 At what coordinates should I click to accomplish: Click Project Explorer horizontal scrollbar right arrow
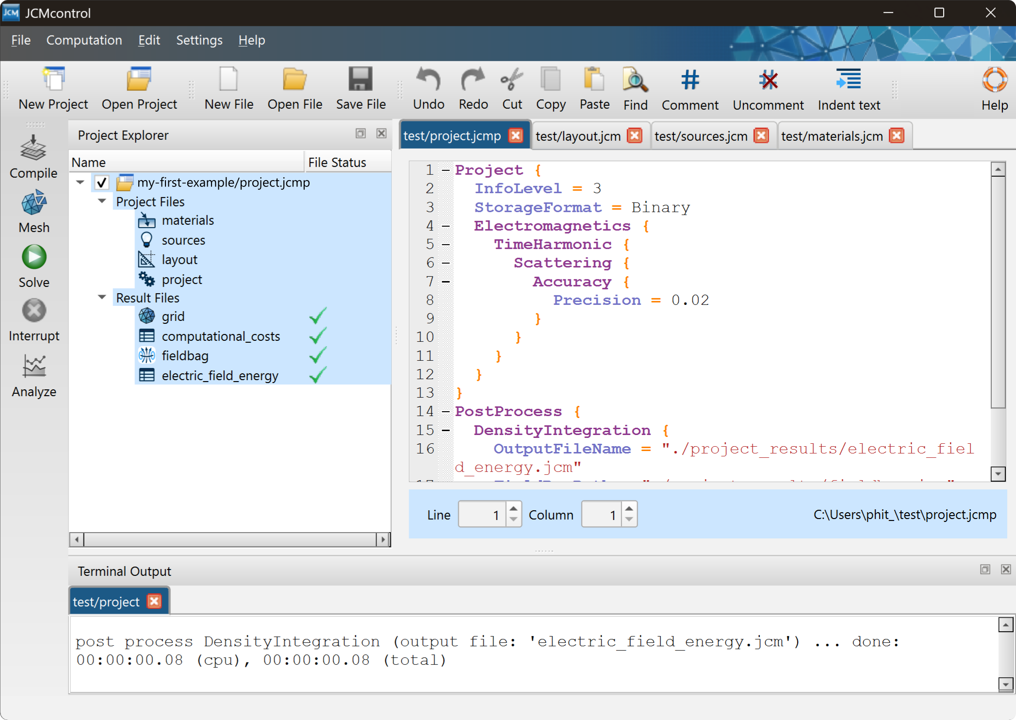tap(383, 539)
